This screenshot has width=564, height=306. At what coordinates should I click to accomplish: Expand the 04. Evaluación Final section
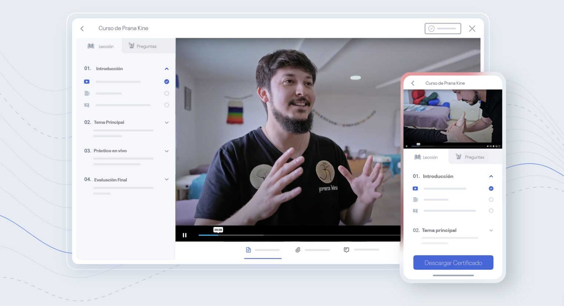click(167, 180)
